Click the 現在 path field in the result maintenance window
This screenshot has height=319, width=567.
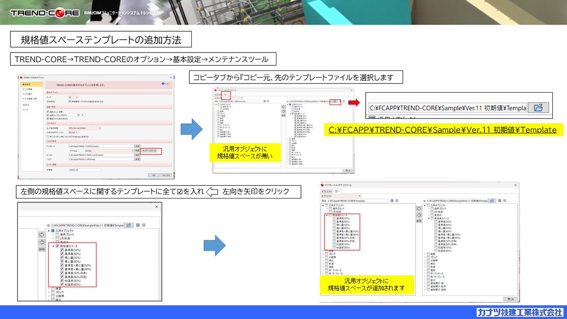[358, 201]
